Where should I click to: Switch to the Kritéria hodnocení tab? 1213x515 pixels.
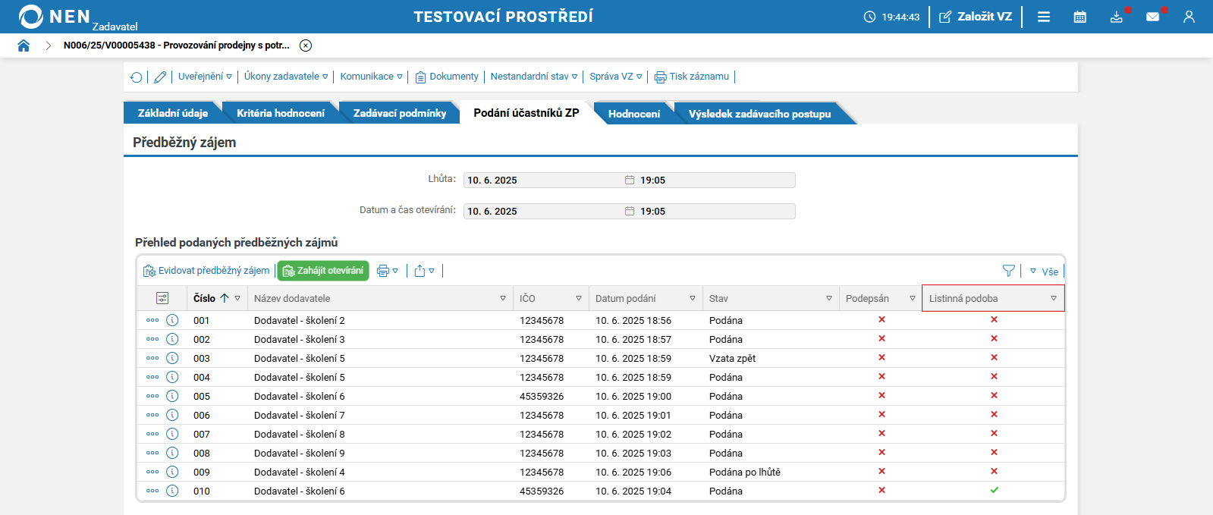280,113
